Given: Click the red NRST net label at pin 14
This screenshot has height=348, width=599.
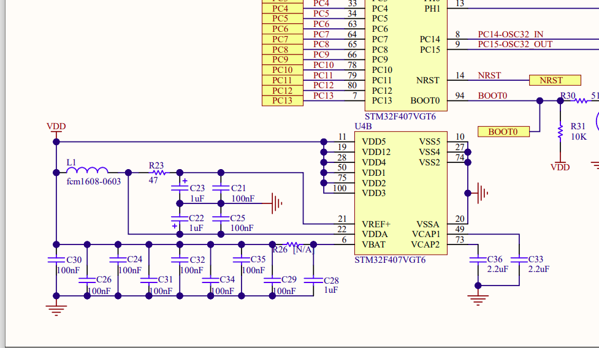Looking at the screenshot, I should tap(489, 75).
